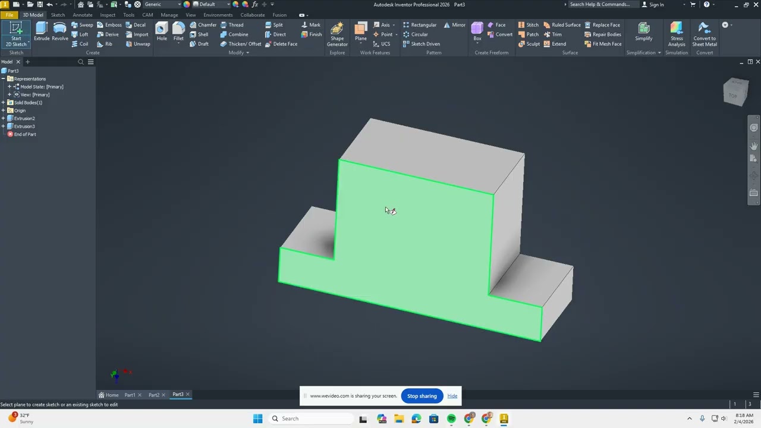761x428 pixels.
Task: Select the Rib tool
Action: 105,44
